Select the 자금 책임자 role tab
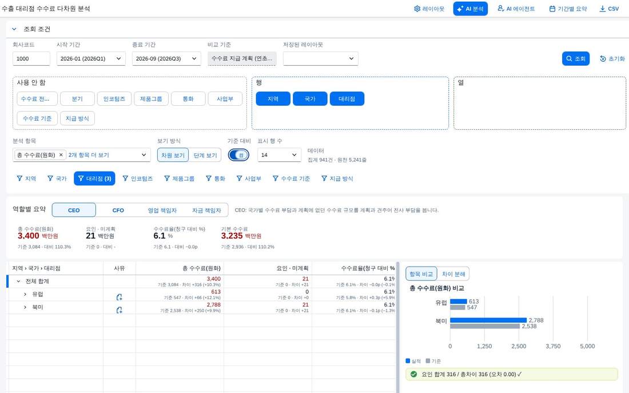 [206, 210]
